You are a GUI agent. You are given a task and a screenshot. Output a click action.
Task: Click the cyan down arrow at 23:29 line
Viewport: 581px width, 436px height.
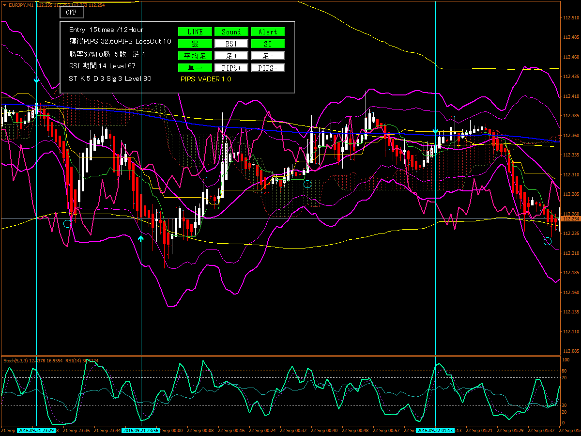36,80
